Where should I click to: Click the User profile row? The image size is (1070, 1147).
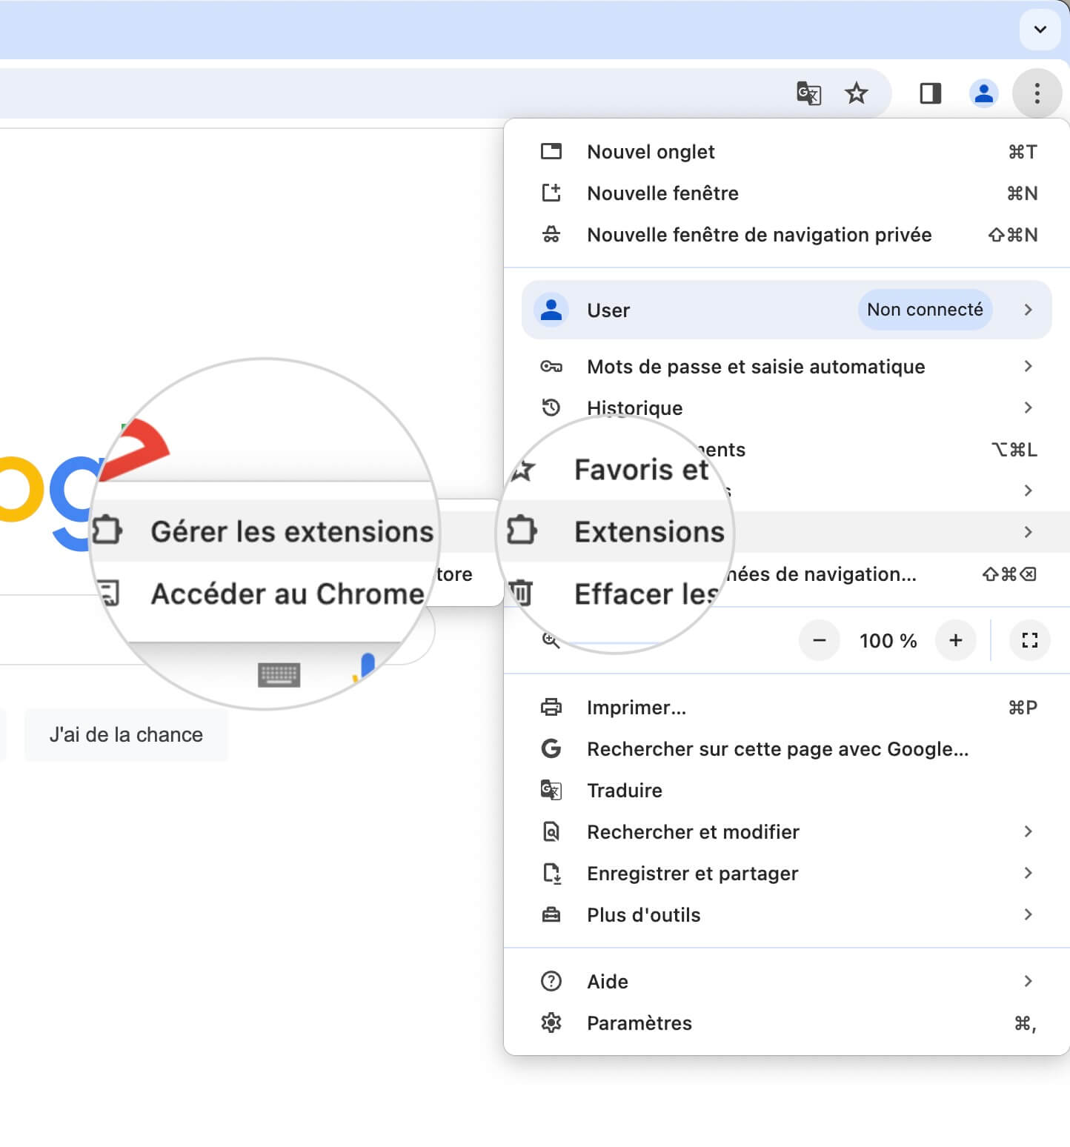coord(786,310)
